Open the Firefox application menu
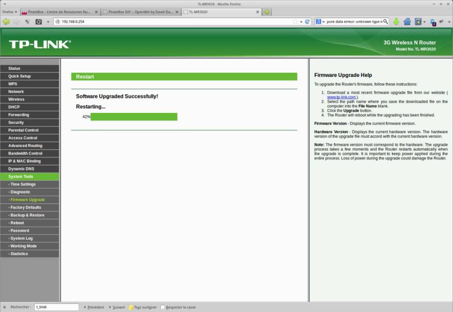This screenshot has width=453, height=312. [10, 12]
